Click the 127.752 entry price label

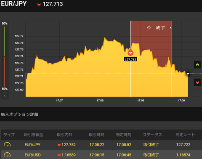(x=130, y=59)
